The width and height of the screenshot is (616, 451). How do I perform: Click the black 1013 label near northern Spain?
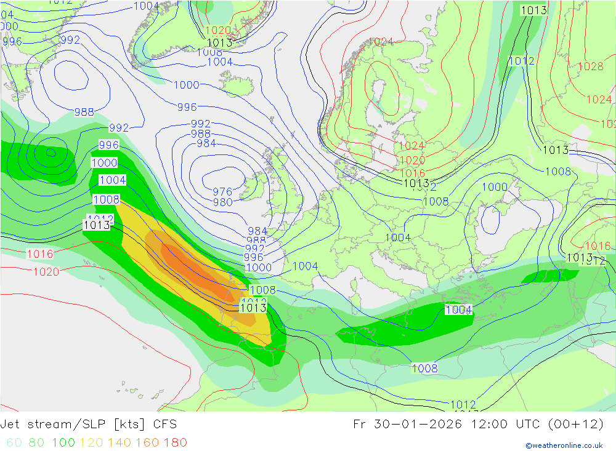[x=253, y=308]
